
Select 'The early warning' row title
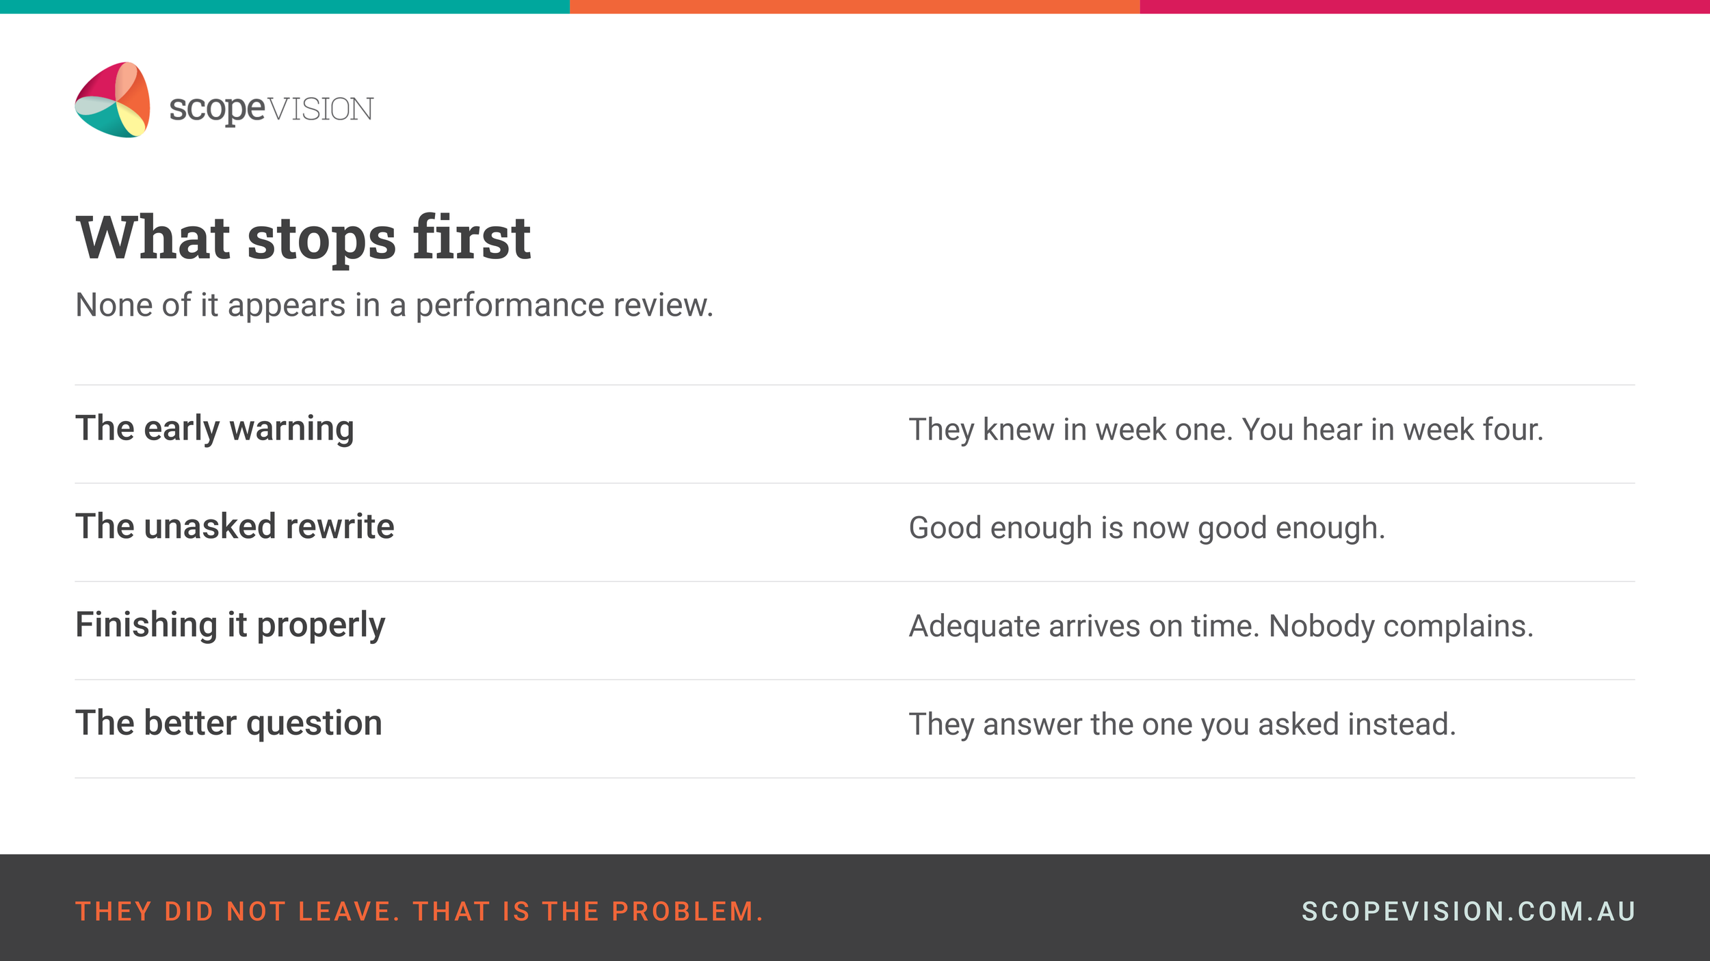(215, 429)
